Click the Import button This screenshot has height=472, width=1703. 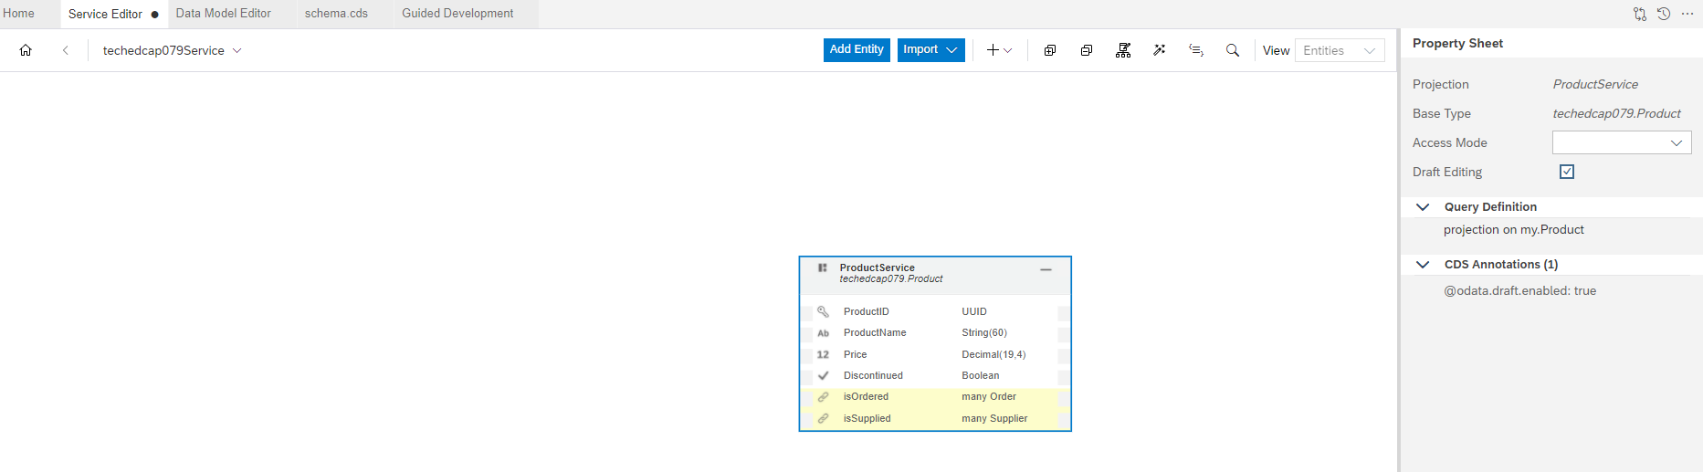pyautogui.click(x=930, y=50)
